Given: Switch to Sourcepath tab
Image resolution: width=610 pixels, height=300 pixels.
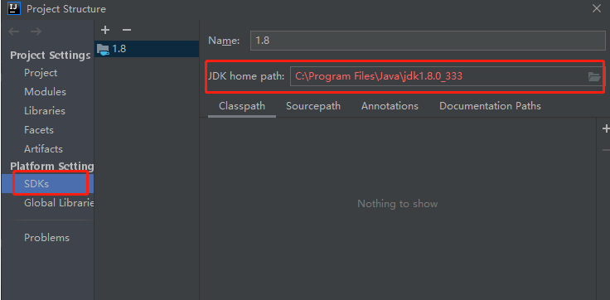Looking at the screenshot, I should click(313, 106).
